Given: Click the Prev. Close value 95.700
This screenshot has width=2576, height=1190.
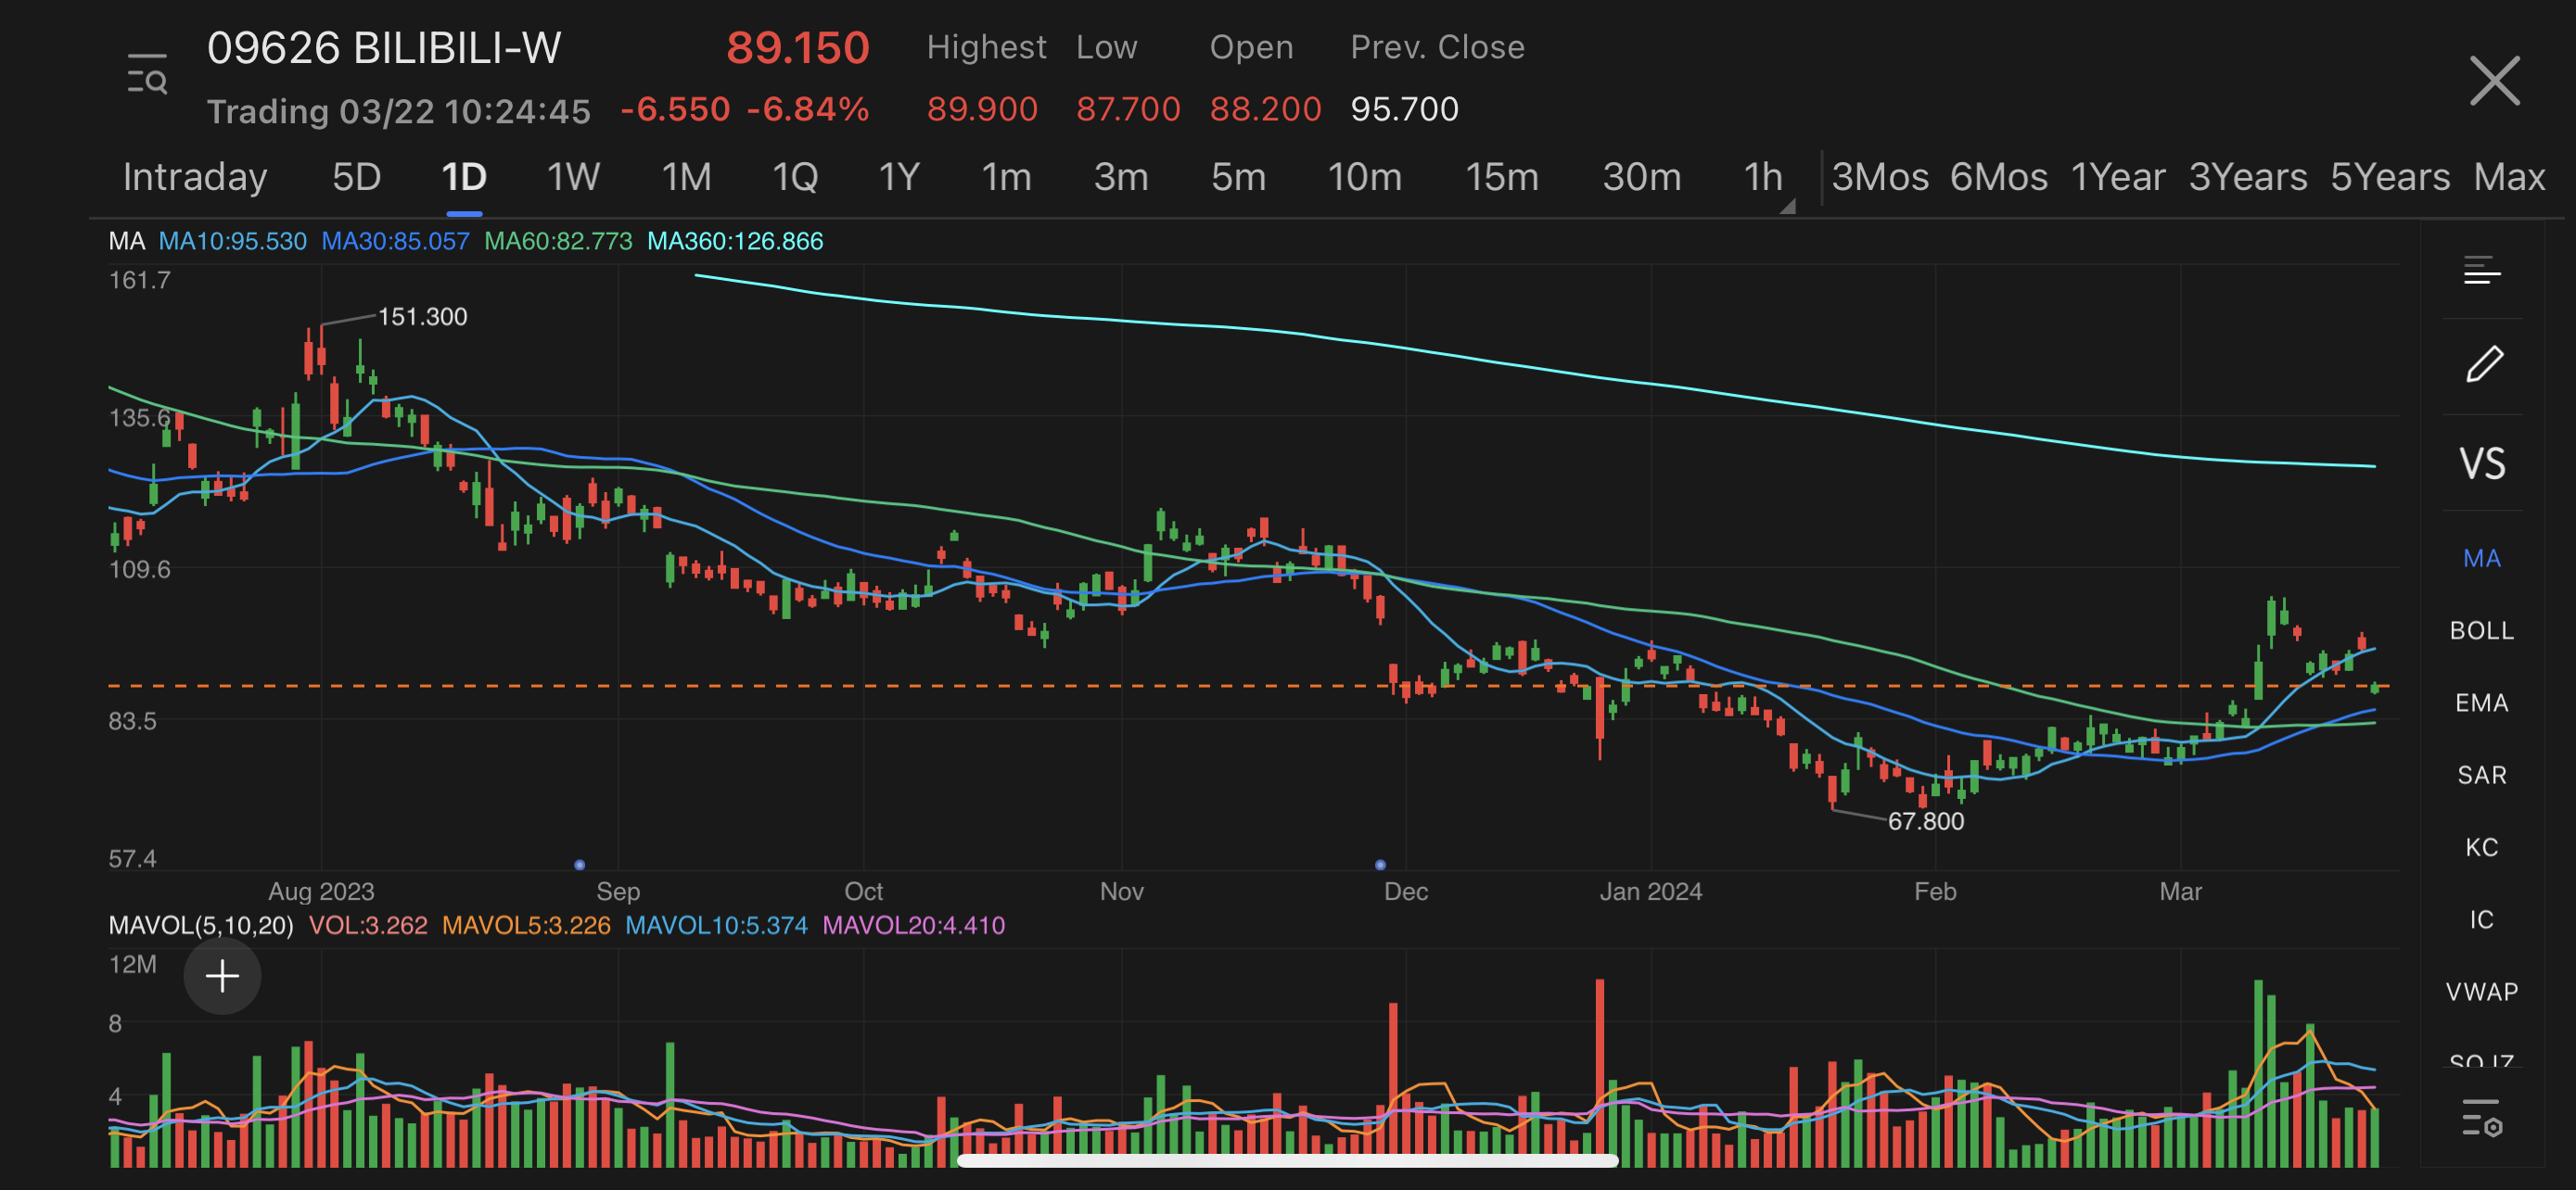Looking at the screenshot, I should [1404, 109].
